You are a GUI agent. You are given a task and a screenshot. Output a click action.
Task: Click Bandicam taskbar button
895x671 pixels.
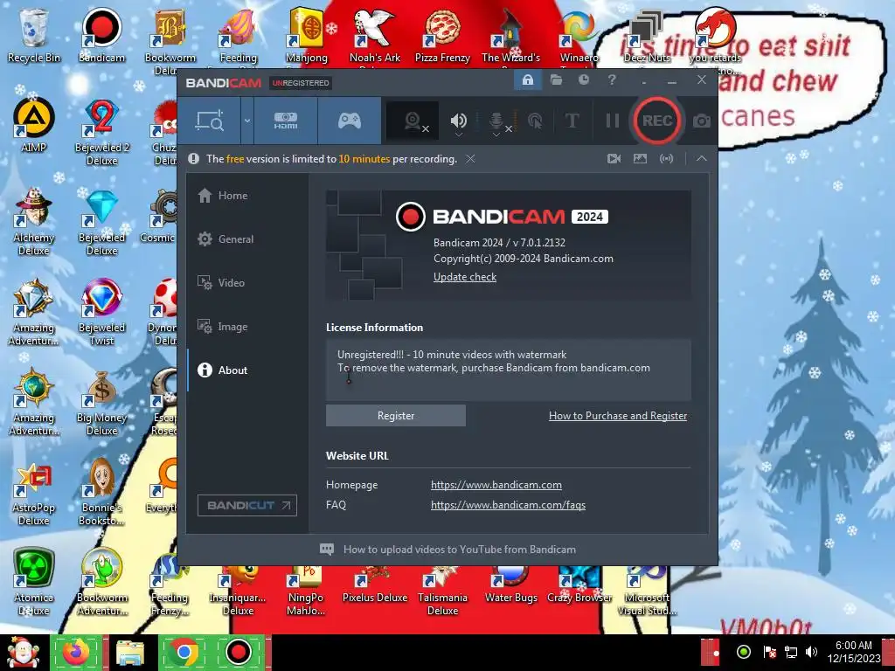(x=239, y=653)
